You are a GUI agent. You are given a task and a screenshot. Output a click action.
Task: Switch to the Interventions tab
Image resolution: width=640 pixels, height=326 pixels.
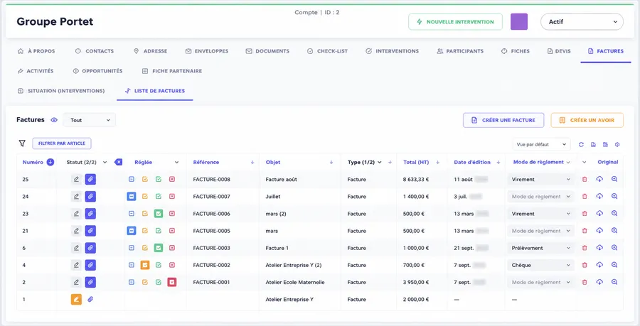[393, 51]
